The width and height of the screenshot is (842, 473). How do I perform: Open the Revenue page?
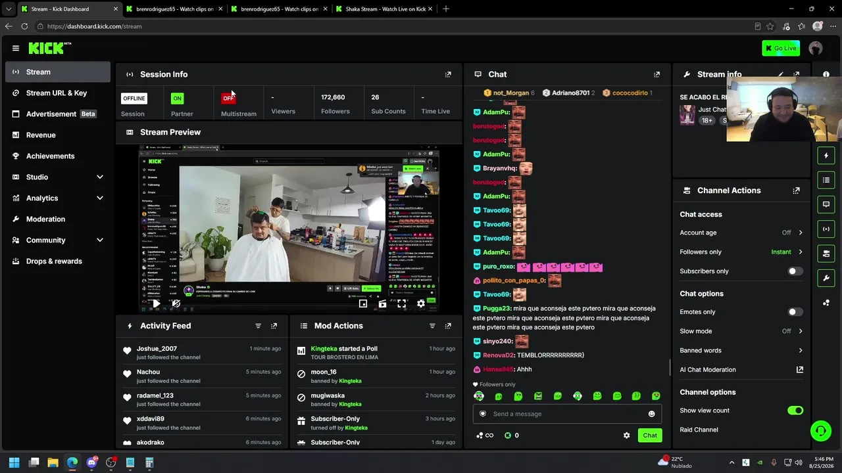(58, 135)
